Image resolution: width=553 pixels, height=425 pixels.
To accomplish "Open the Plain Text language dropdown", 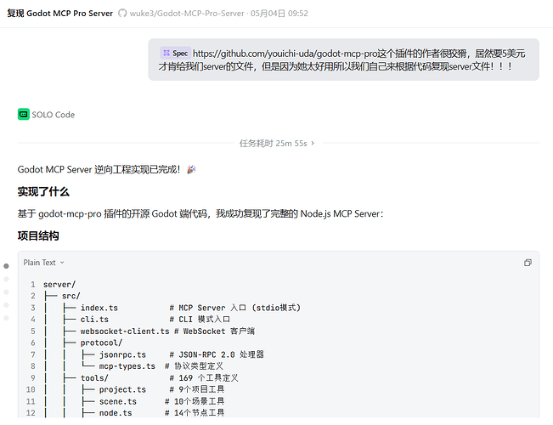I will point(43,263).
